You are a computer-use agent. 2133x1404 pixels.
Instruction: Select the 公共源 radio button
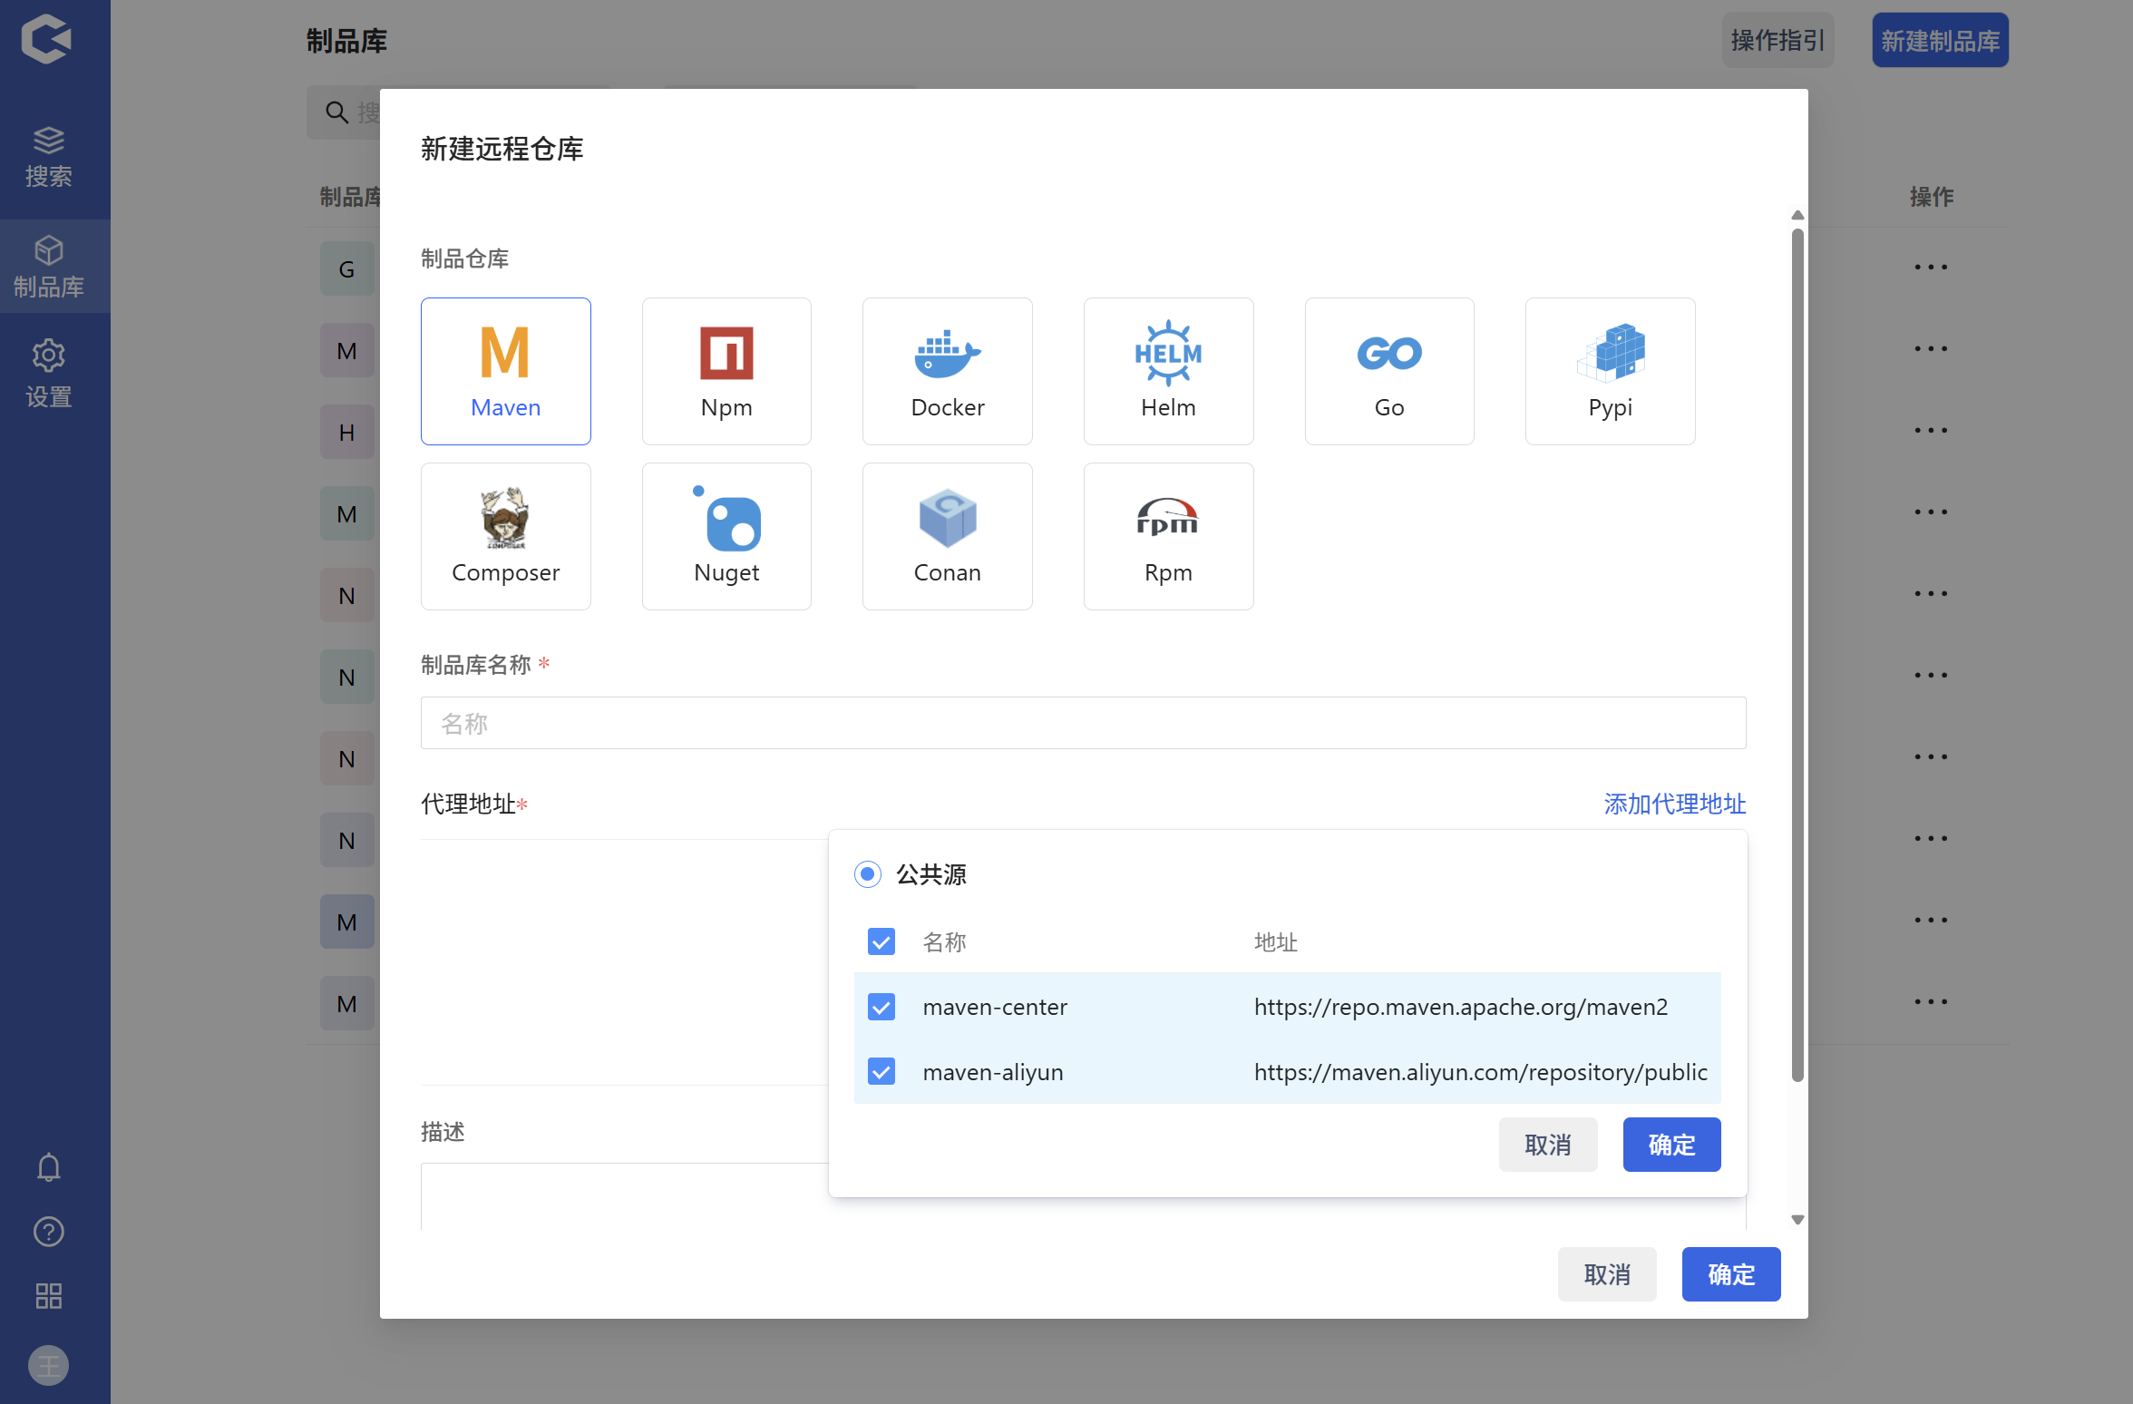click(x=868, y=874)
